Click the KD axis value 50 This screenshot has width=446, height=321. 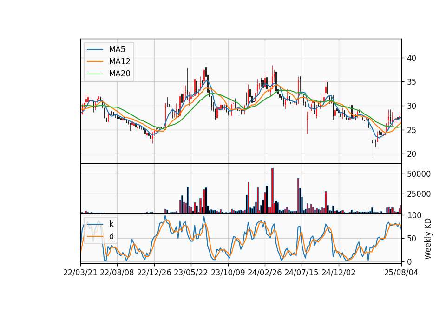click(411, 238)
